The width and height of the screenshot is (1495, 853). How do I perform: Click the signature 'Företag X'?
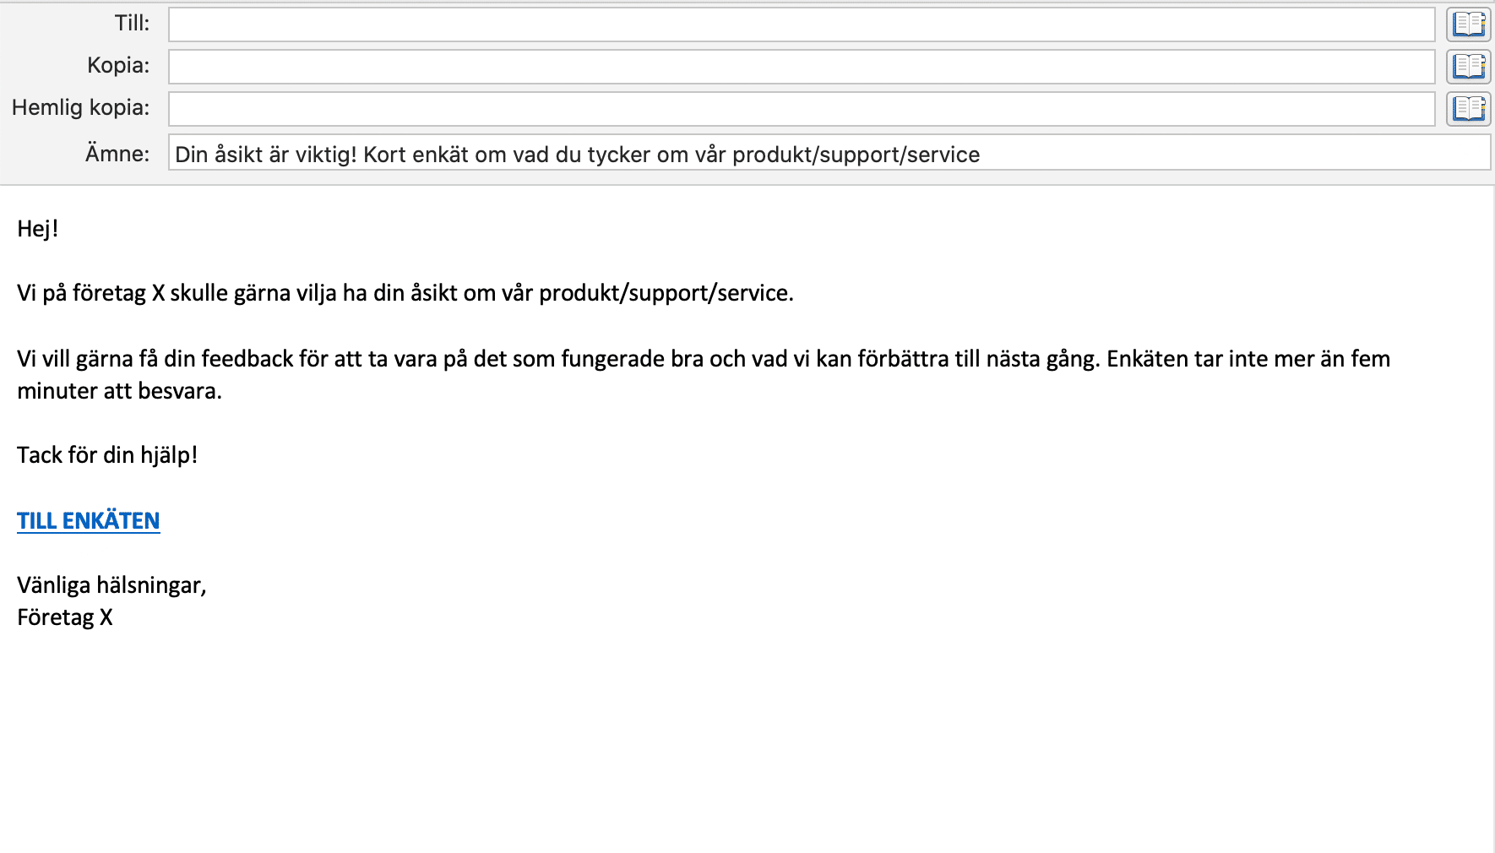[x=66, y=617]
